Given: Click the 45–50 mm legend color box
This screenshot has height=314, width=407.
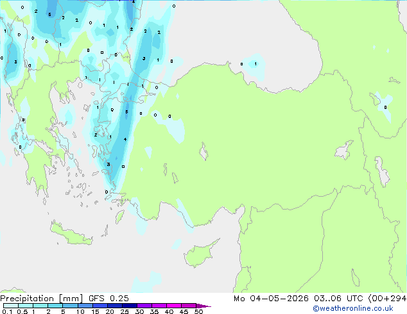Looking at the screenshot, I should (189, 306).
